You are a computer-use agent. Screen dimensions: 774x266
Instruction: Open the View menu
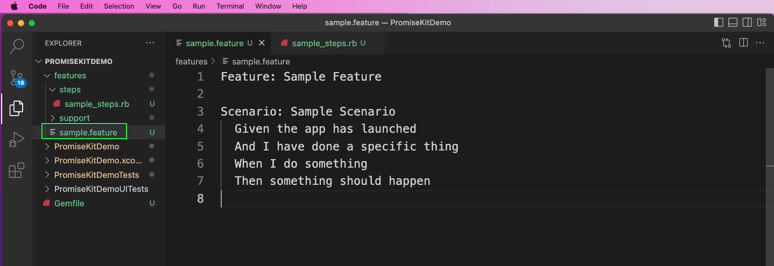[x=153, y=6]
